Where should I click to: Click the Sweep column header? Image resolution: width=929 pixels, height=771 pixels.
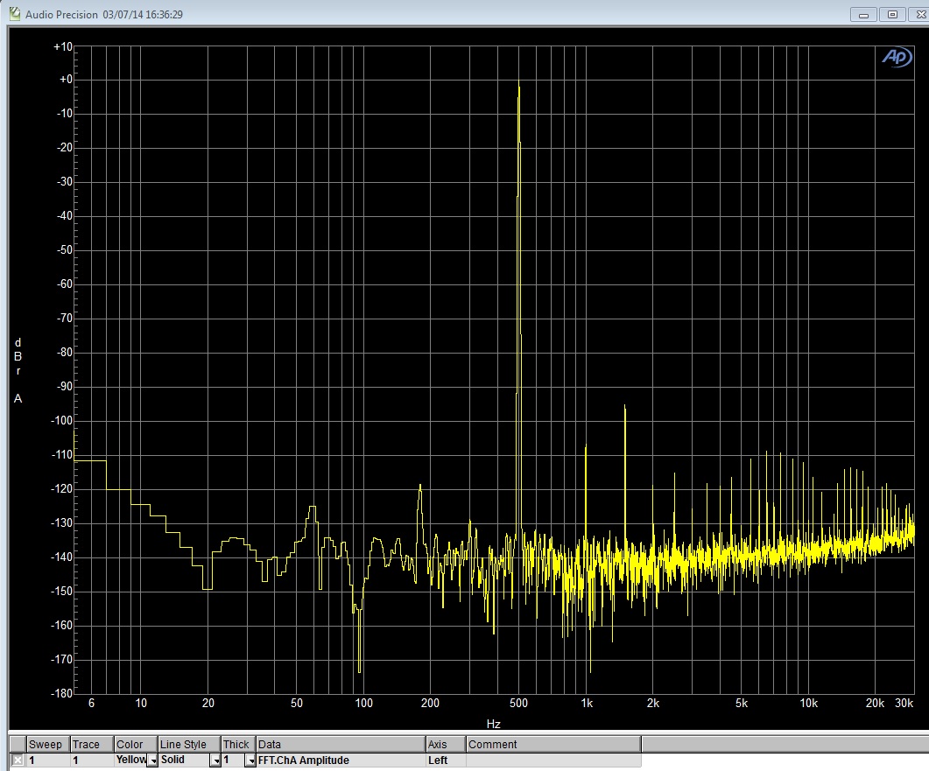48,745
